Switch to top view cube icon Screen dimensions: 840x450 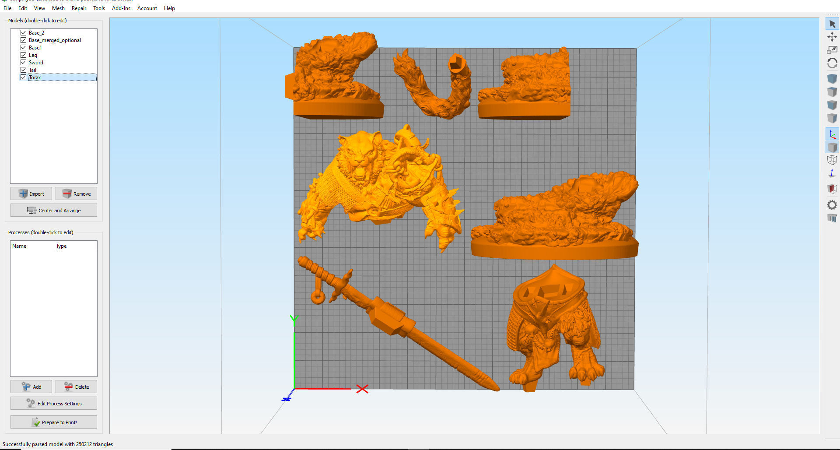click(832, 92)
